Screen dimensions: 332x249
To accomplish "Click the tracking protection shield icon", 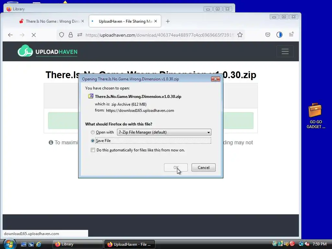I will pyautogui.click(x=61, y=35).
